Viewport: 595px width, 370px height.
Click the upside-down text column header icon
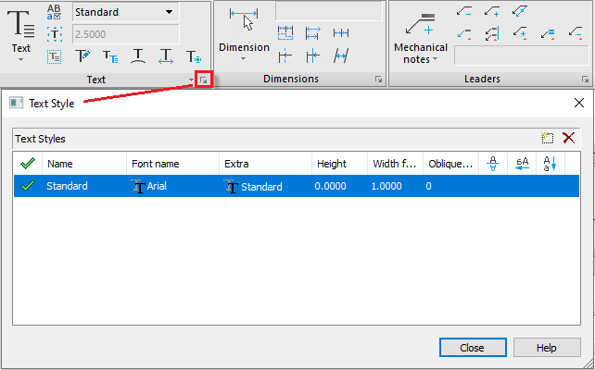[x=492, y=164]
